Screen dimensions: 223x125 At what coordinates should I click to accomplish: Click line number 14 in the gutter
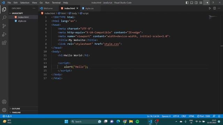click(x=45, y=67)
